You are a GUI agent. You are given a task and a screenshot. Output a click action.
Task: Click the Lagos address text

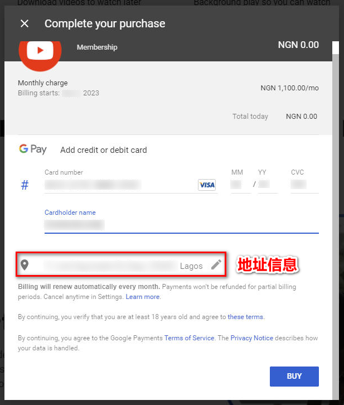(191, 266)
